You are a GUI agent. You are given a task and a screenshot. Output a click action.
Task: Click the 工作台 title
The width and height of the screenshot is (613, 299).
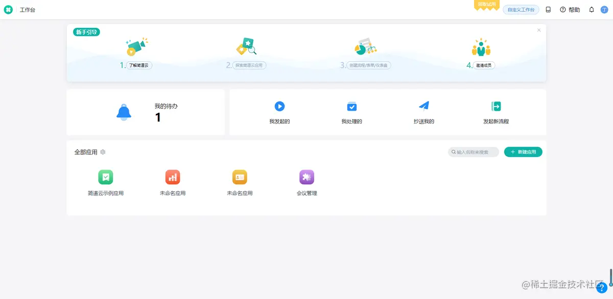[28, 10]
